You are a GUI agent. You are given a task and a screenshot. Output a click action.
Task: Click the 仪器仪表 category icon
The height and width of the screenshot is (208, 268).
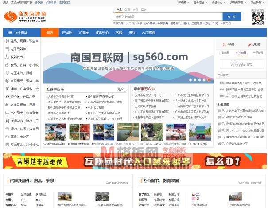click(x=7, y=57)
